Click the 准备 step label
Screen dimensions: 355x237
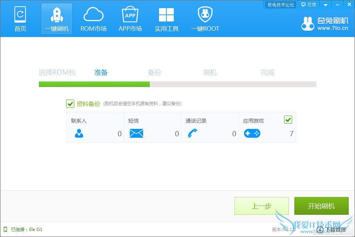[x=101, y=72]
